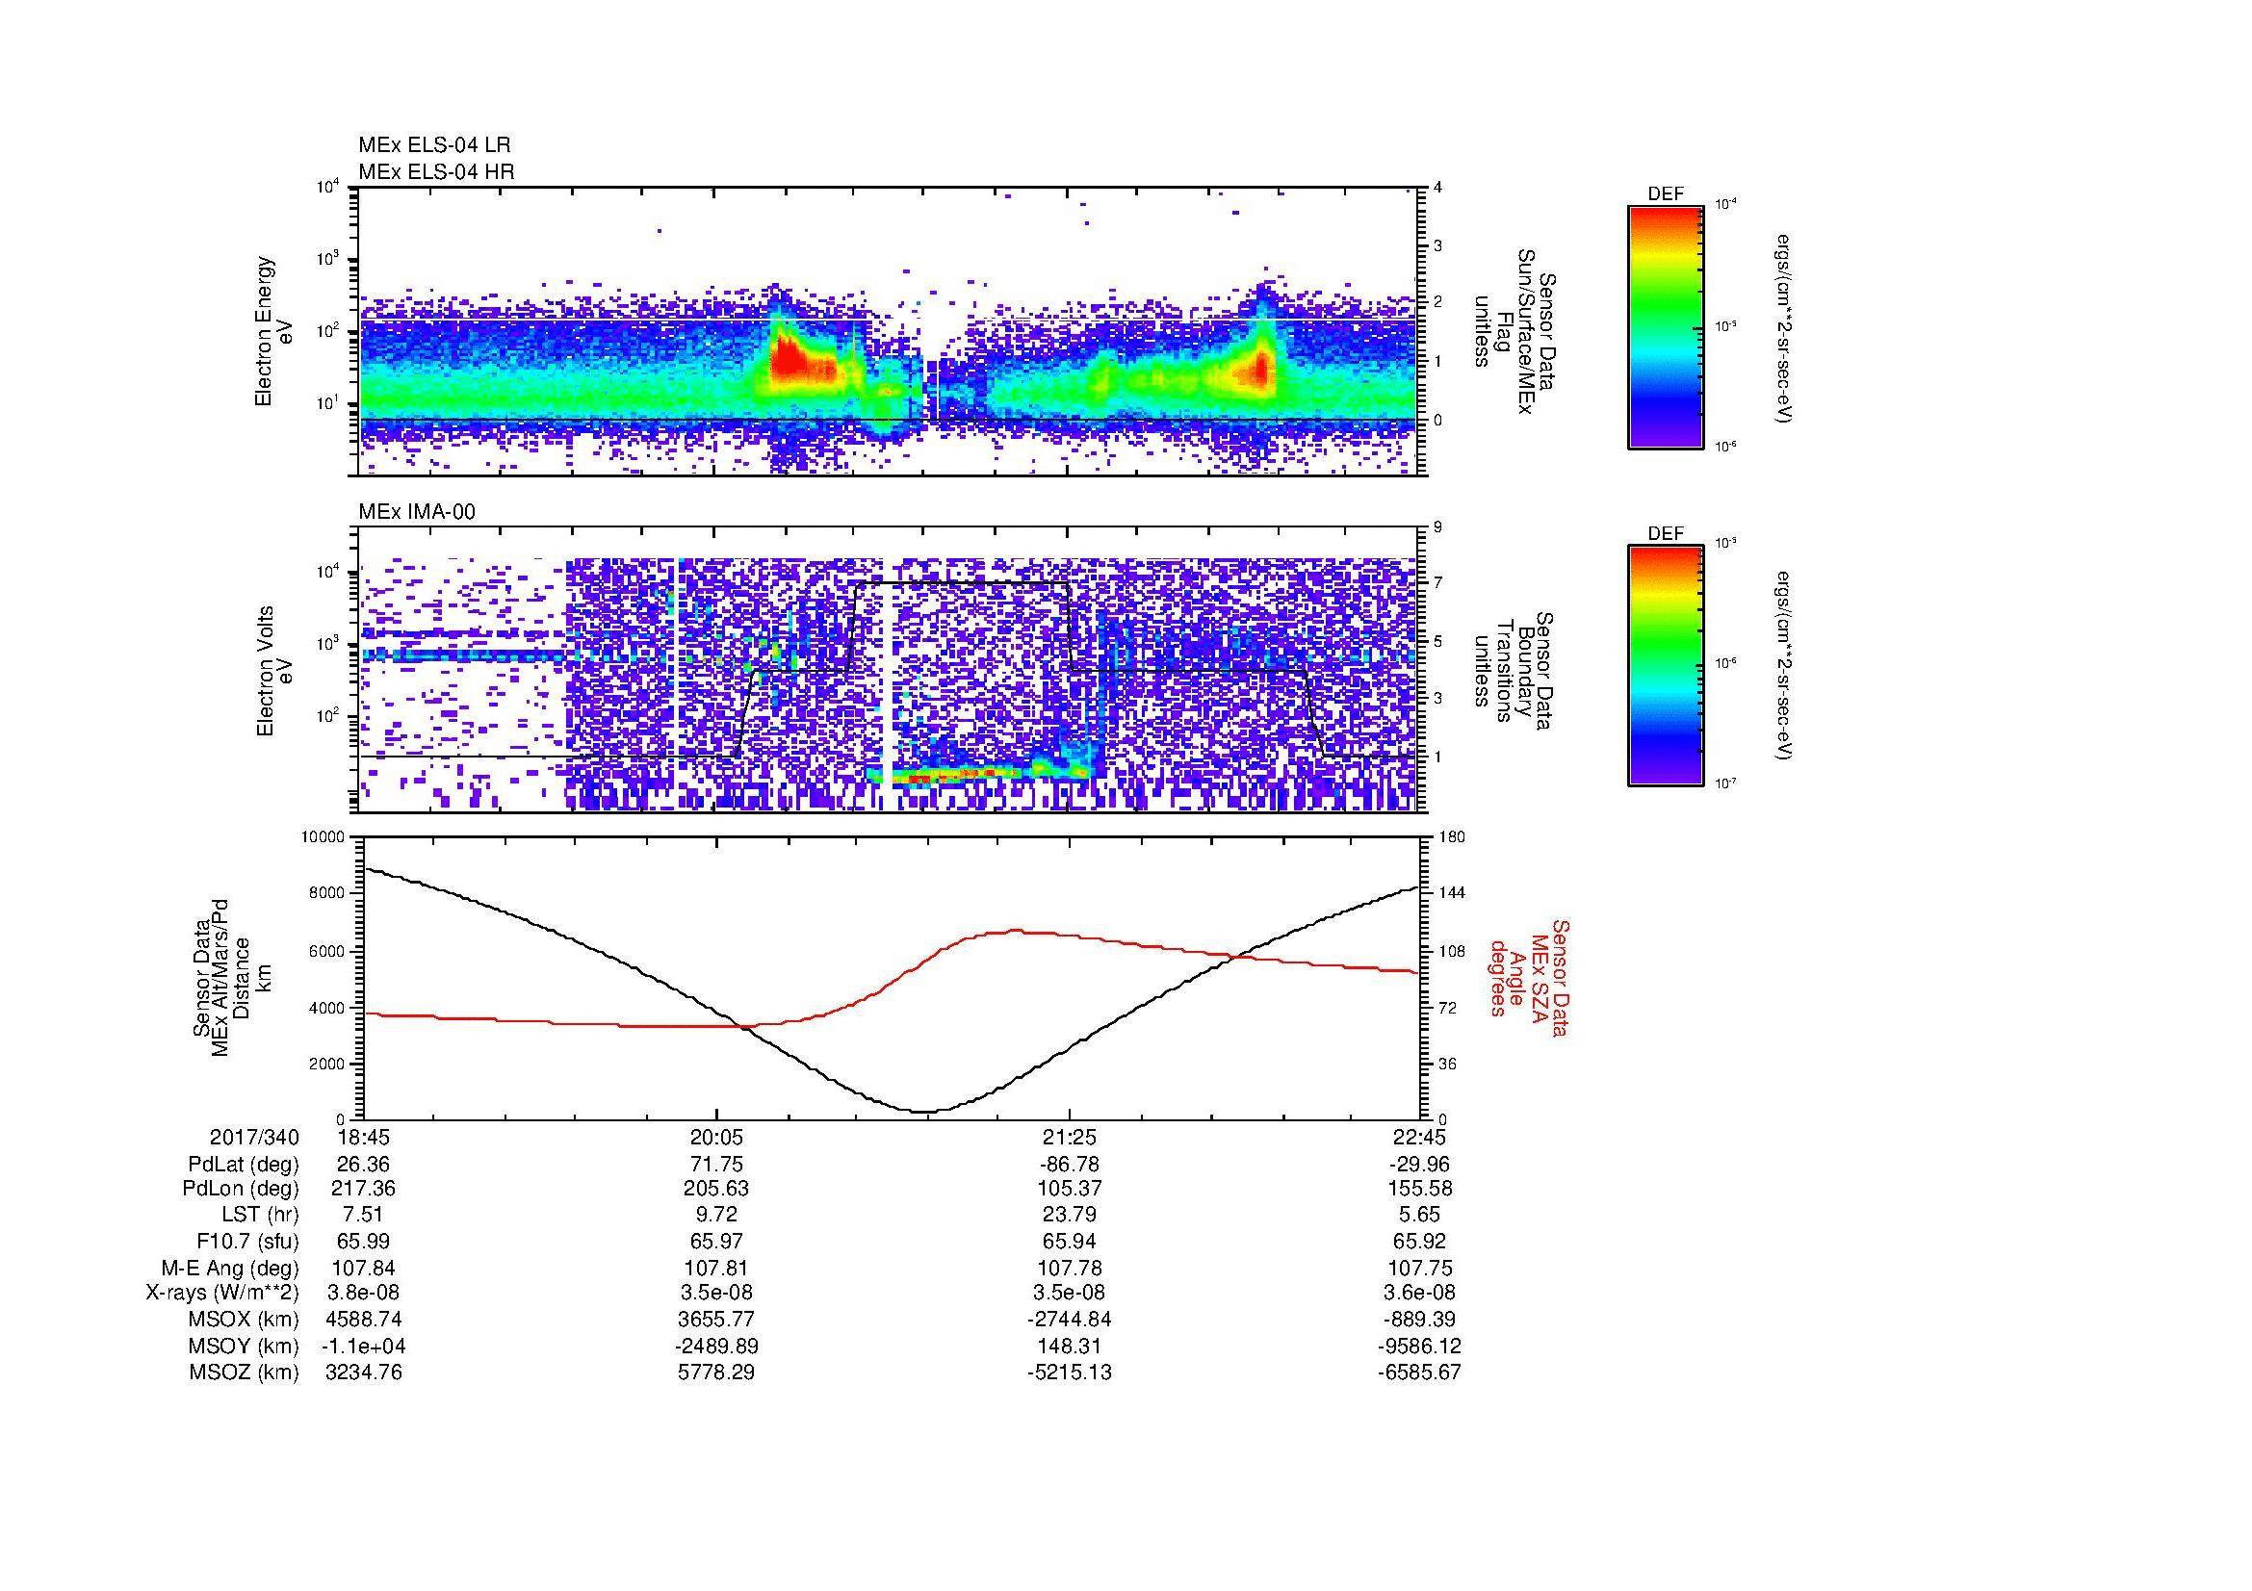Click the F10.7 value 65.92

1420,1241
